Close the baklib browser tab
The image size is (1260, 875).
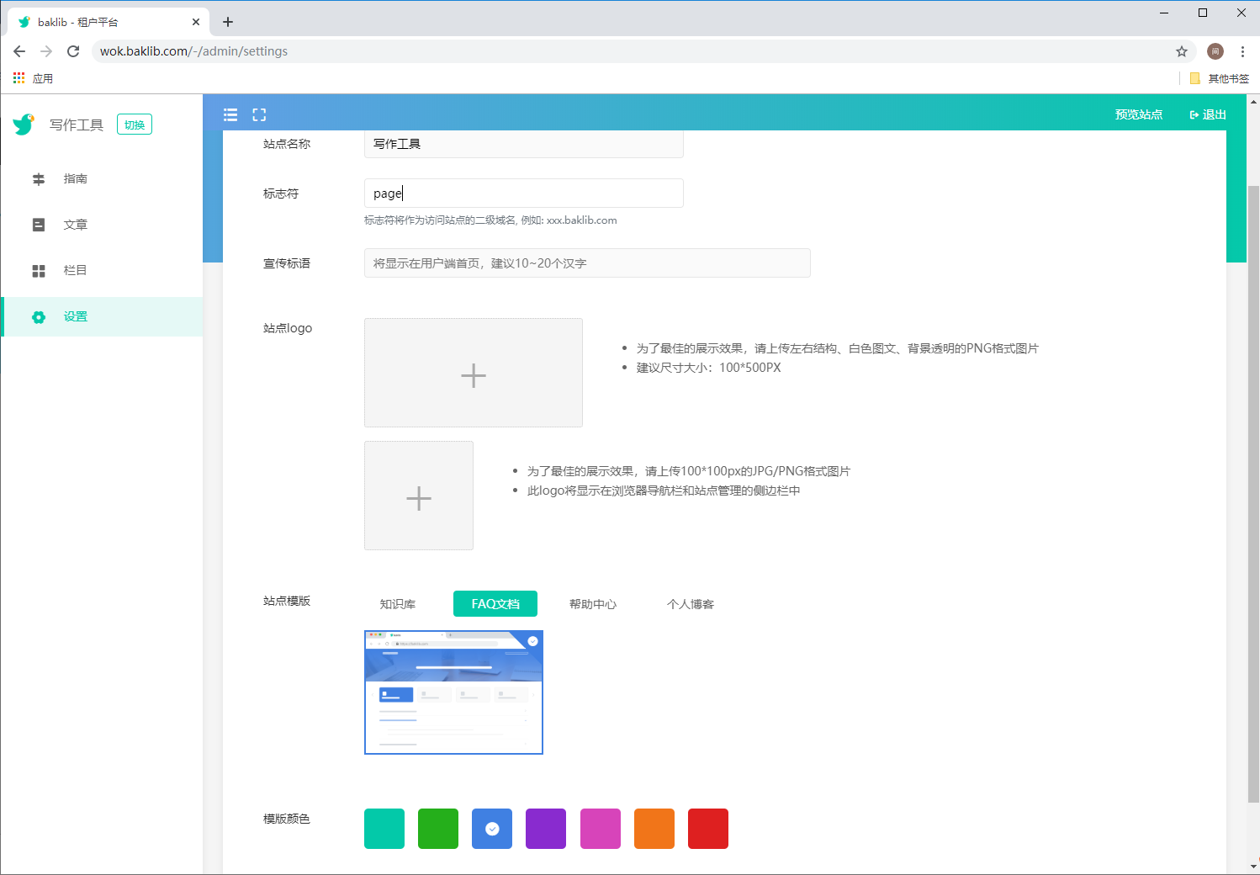[x=196, y=22]
